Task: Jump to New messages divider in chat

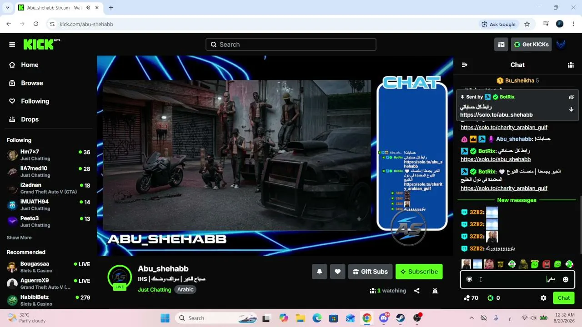Action: point(517,200)
